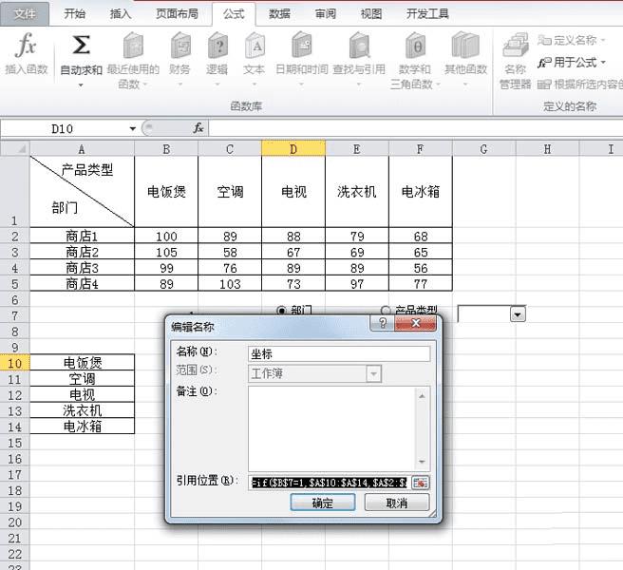Close the Edit Name (编辑名称) dialog
This screenshot has height=570, width=623.
click(416, 323)
